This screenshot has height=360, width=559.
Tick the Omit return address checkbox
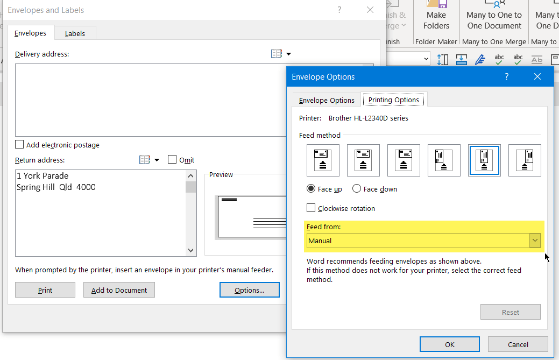click(172, 159)
